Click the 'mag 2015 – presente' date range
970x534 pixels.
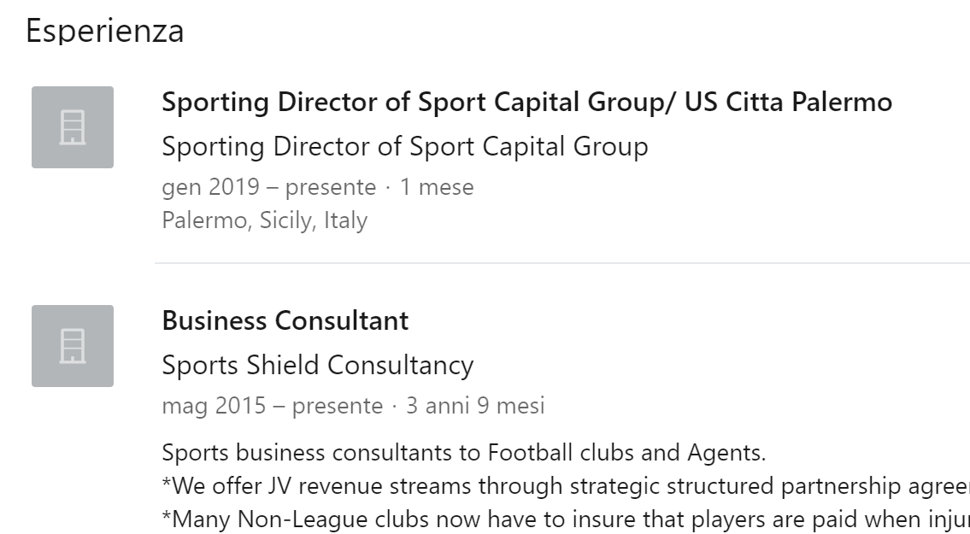(x=272, y=406)
